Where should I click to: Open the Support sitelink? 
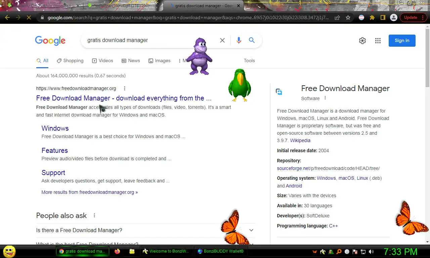click(x=53, y=173)
